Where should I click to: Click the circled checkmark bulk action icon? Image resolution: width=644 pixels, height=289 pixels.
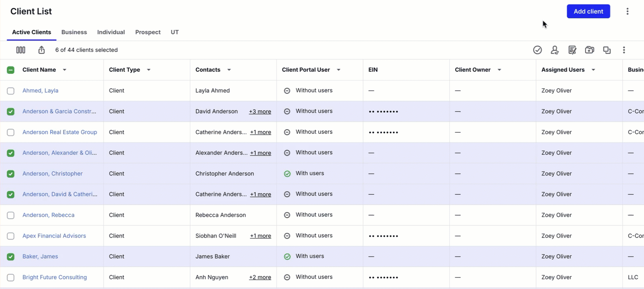pos(537,50)
